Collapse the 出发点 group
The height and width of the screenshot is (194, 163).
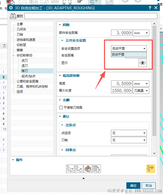click(x=62, y=125)
